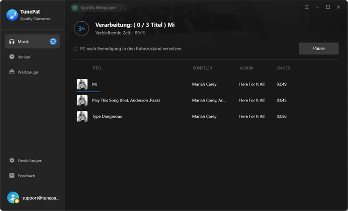Screen dimensions: 348x211
Task: Click the toolbox icon beside Werkzeuge
Action: (12, 72)
